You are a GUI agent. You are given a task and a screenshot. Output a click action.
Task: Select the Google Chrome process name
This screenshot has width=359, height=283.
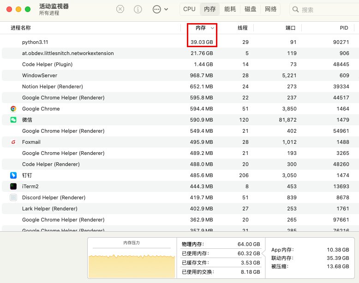[41, 109]
